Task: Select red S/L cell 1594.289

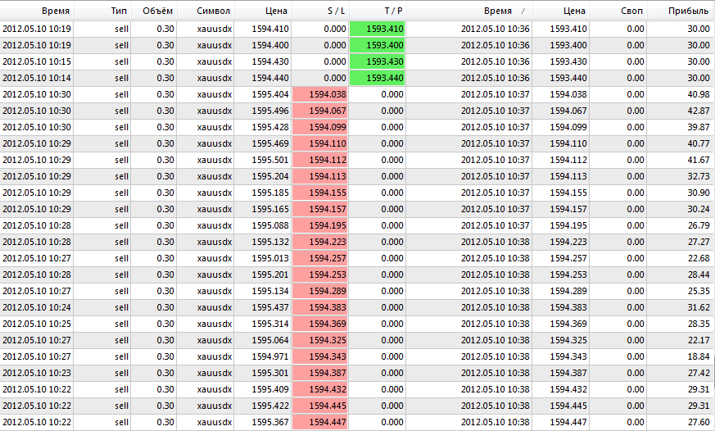Action: (319, 291)
